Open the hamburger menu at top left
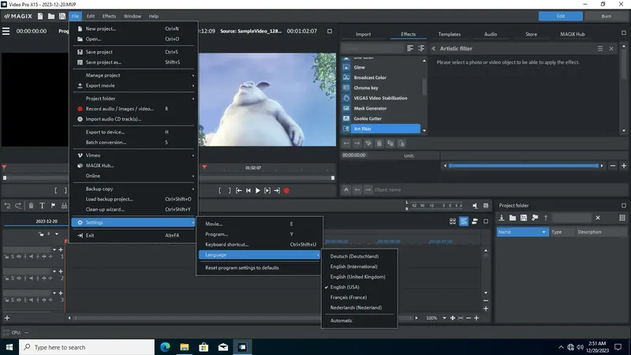The image size is (631, 355). pos(6,31)
